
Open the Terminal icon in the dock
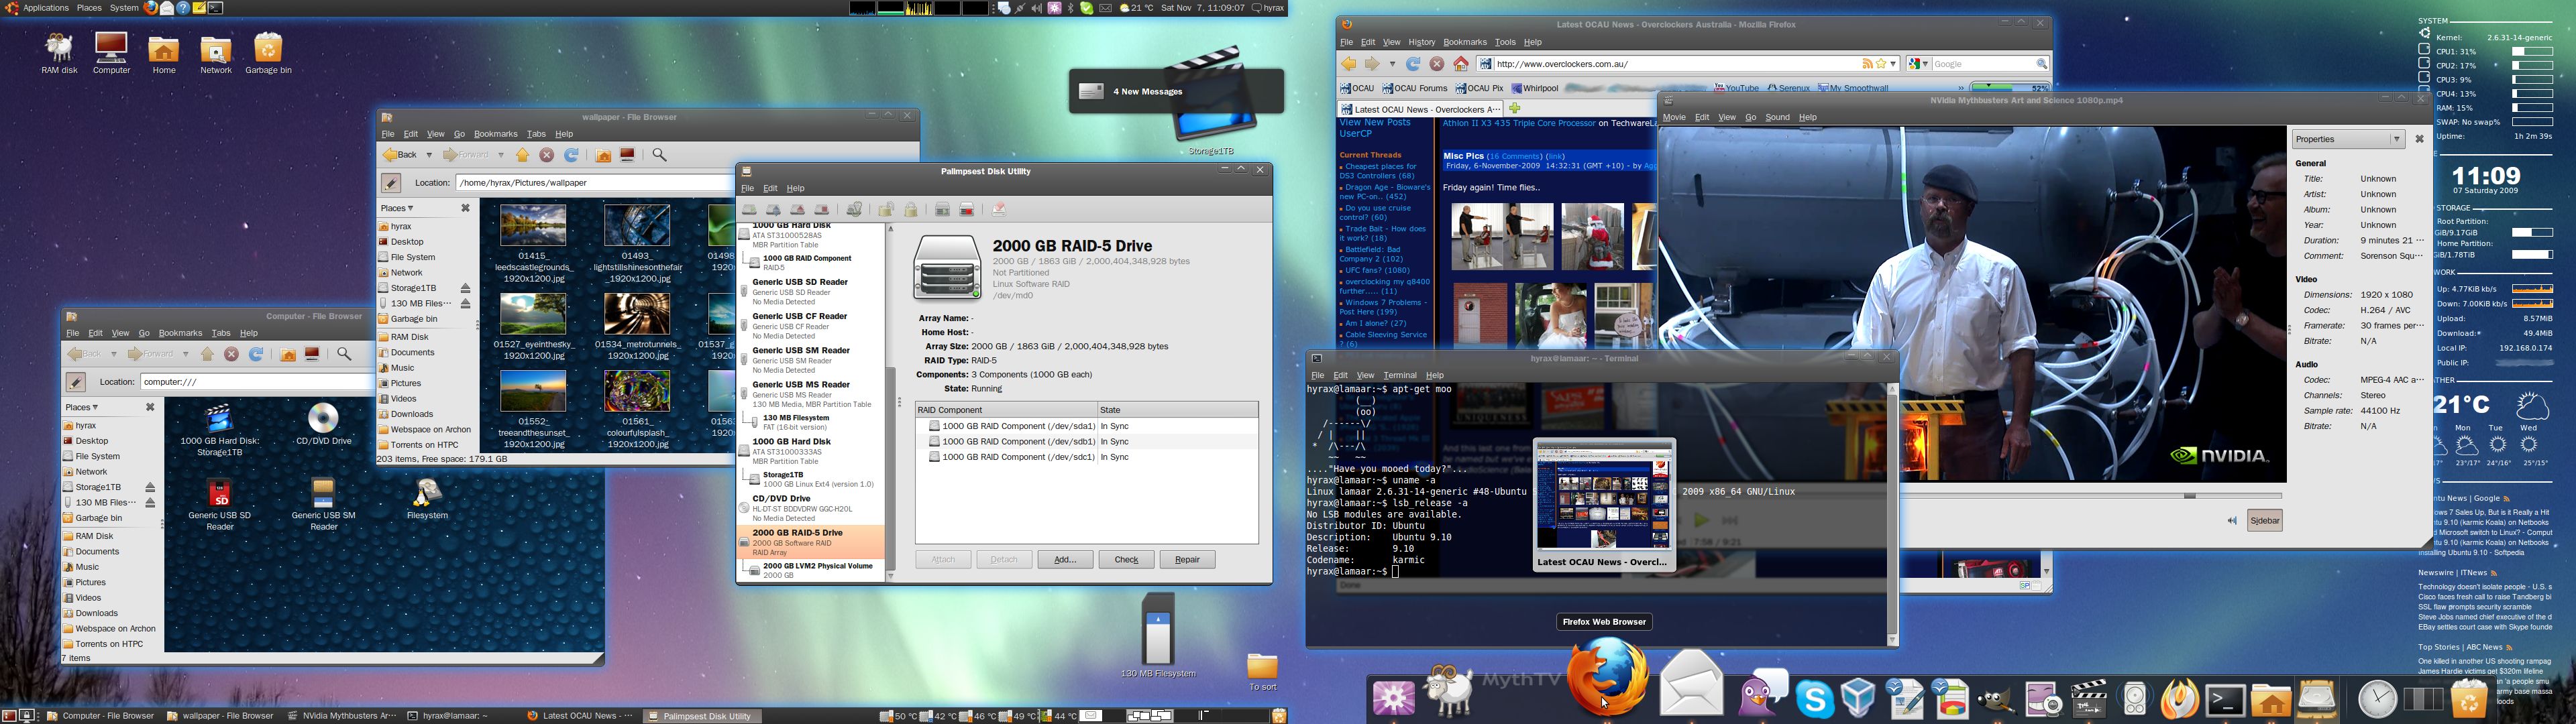[2226, 700]
